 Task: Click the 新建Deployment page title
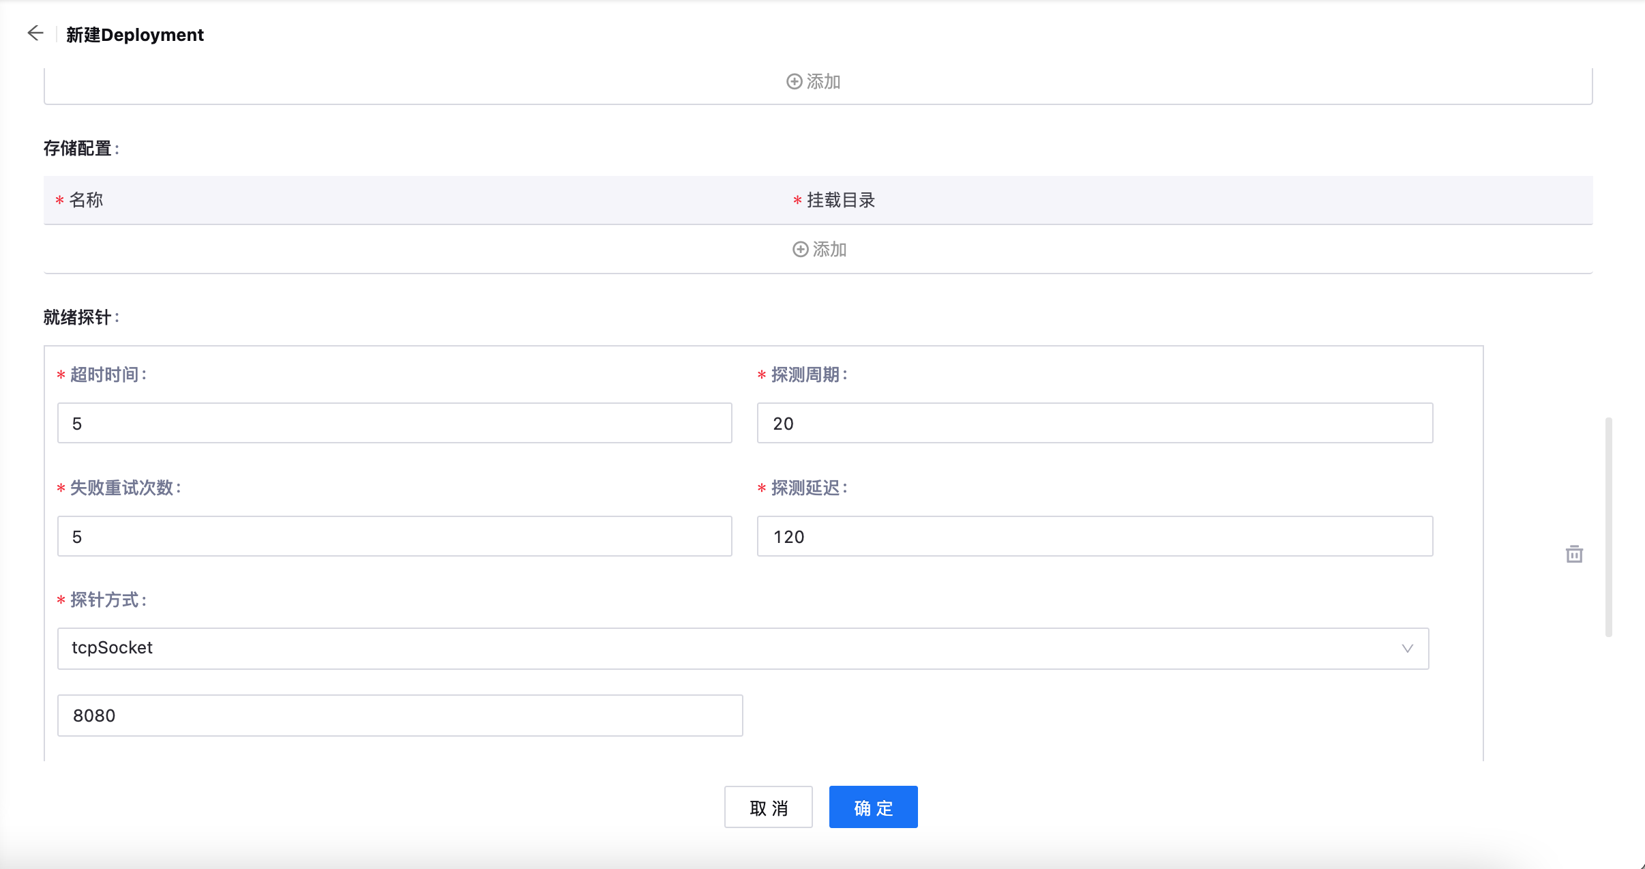[135, 35]
